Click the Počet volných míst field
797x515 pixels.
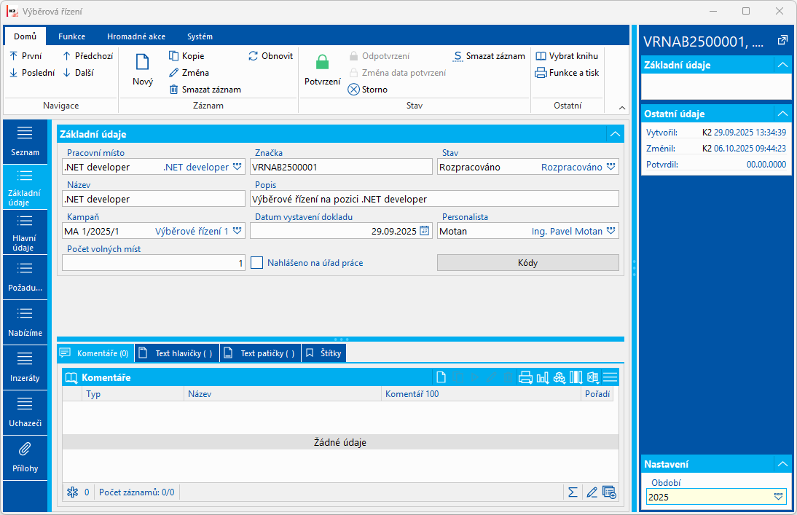point(154,263)
